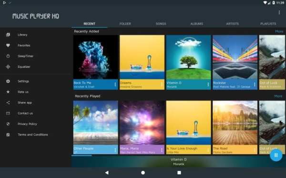The width and height of the screenshot is (286, 178).
Task: Click the Music Player HD logo
Action: [36, 16]
